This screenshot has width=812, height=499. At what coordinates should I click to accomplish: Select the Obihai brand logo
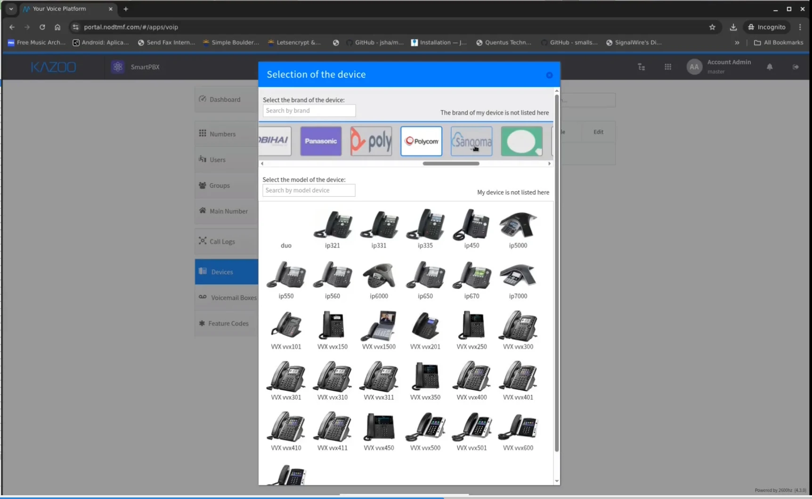[275, 141]
